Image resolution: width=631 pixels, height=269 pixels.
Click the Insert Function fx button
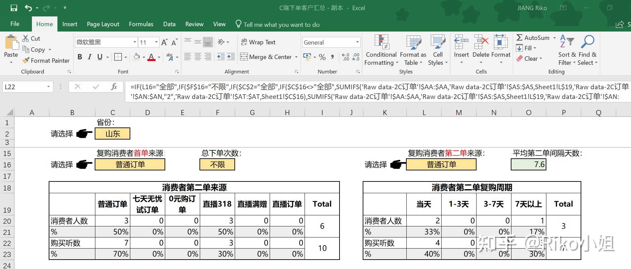point(114,87)
